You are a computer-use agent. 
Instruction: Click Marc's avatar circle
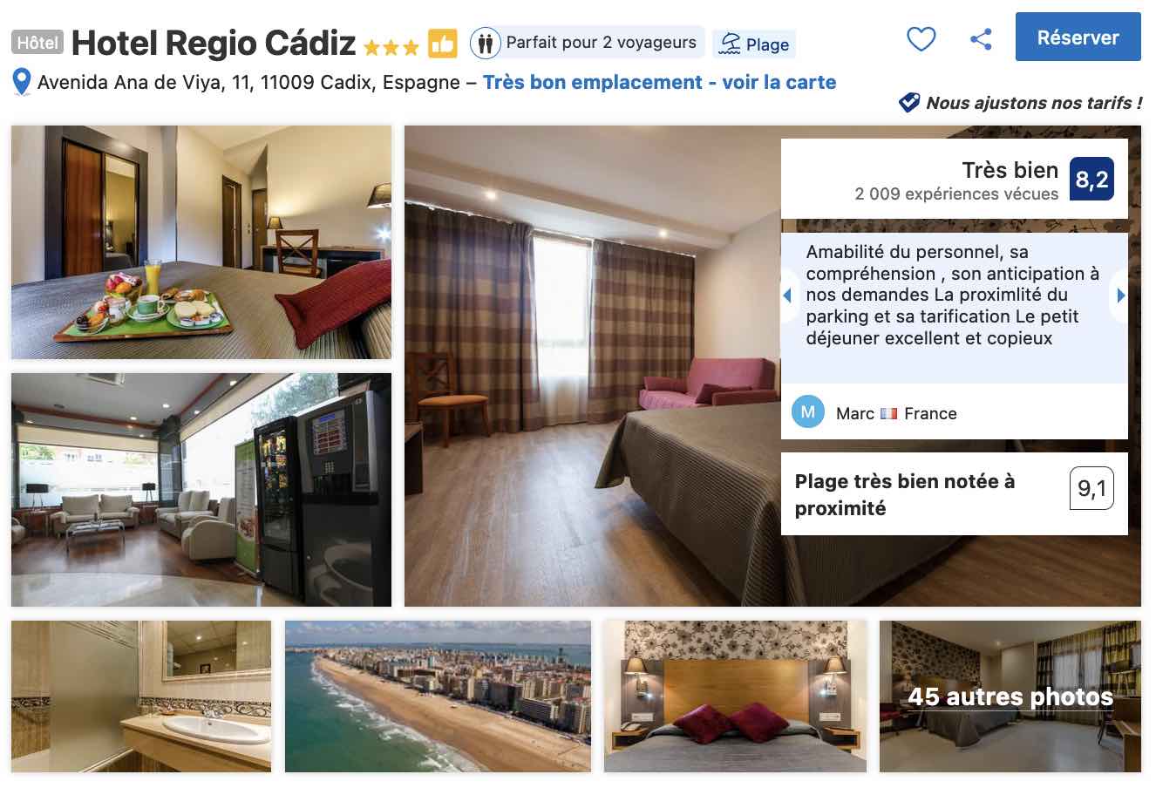tap(808, 412)
